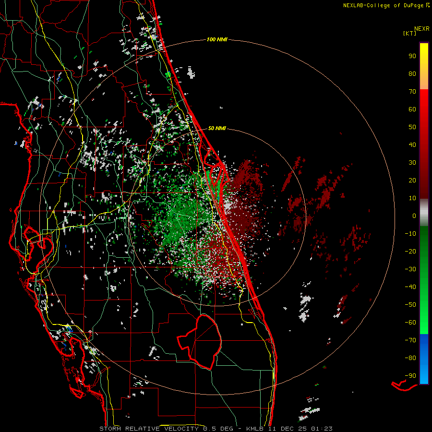Click Lake Okeechobee outline on the map
Screen dimensions: 432x432
(199, 342)
